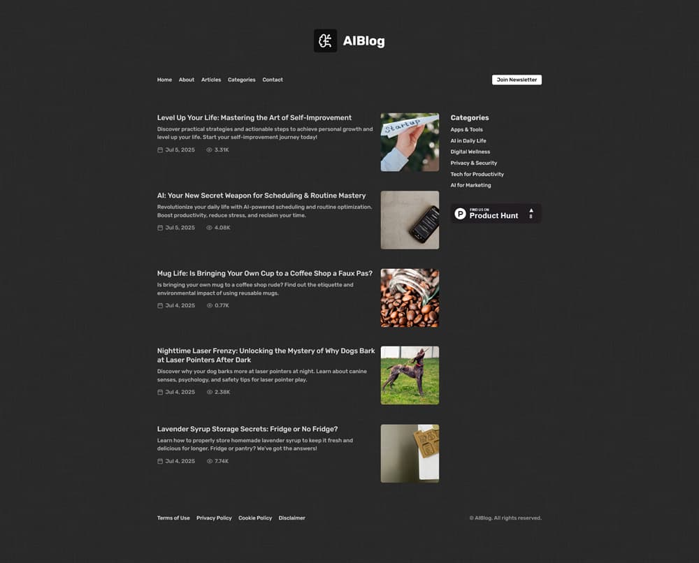
Task: Open the Nighttime Laser Frenzy article
Action: [x=266, y=356]
